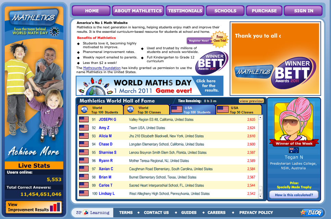Screen dimensions: 331x219
Task: Click Sign In in top navigation
Action: [x=303, y=11]
